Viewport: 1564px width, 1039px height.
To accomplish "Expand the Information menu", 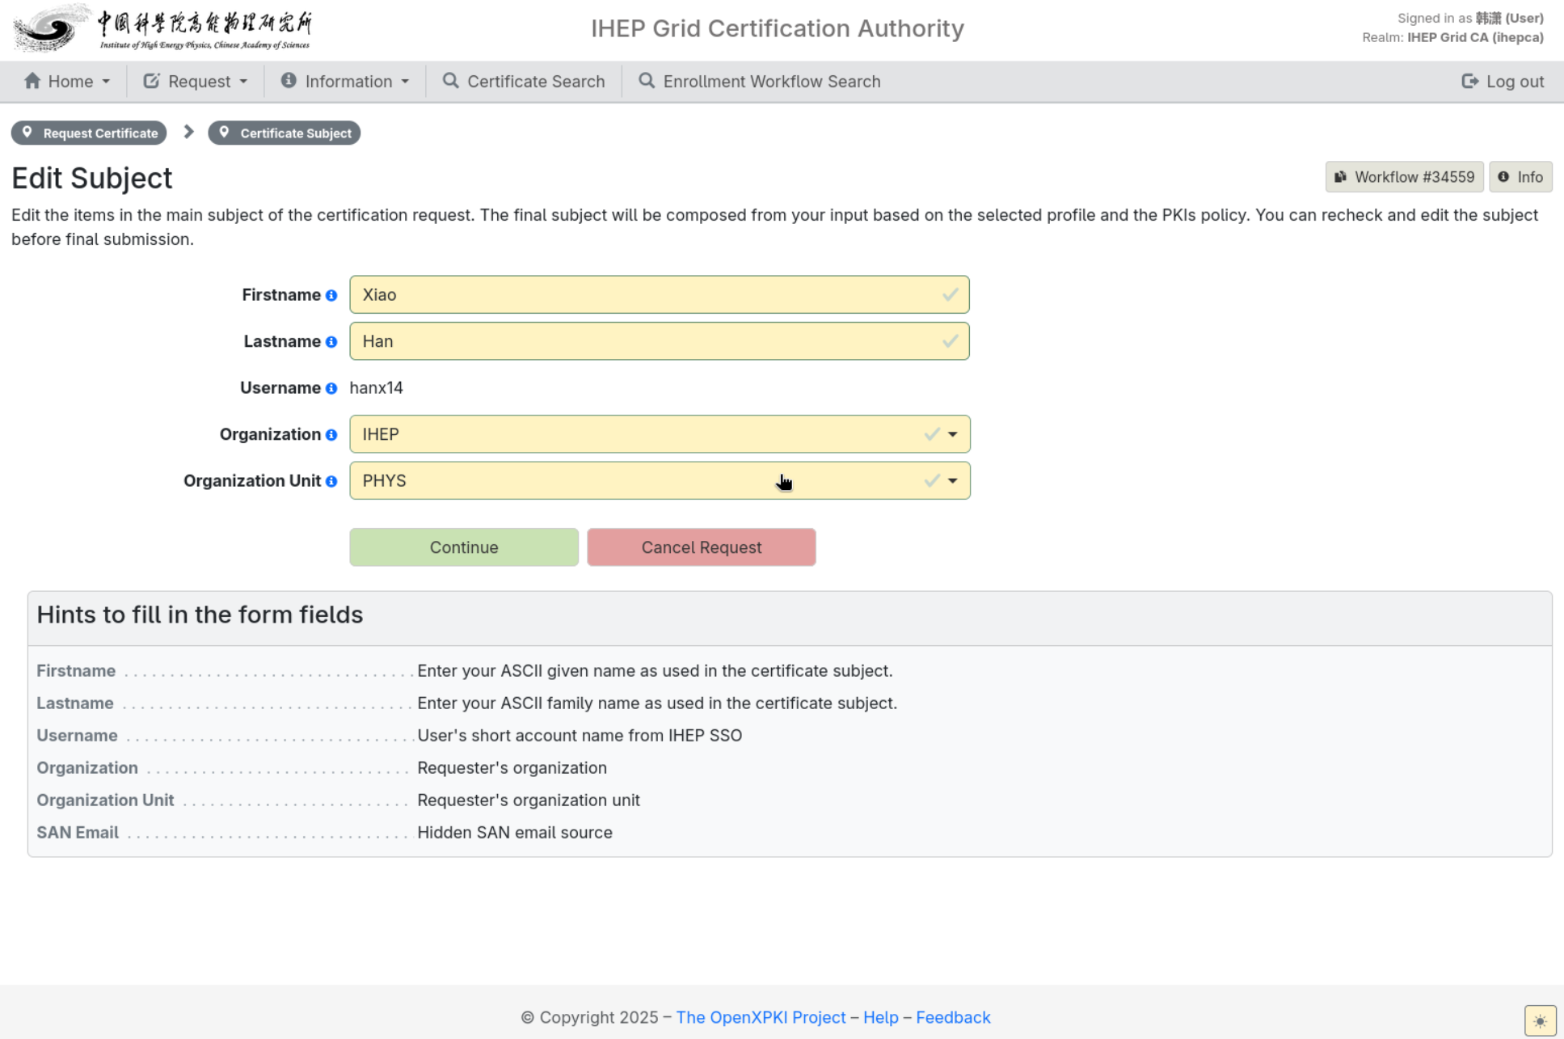I will tap(345, 82).
